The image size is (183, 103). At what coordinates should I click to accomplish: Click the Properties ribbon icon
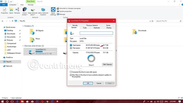click(x=5, y=10)
